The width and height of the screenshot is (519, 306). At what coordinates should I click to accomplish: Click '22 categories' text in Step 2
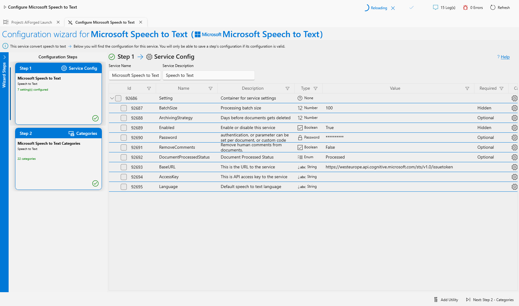coord(26,159)
